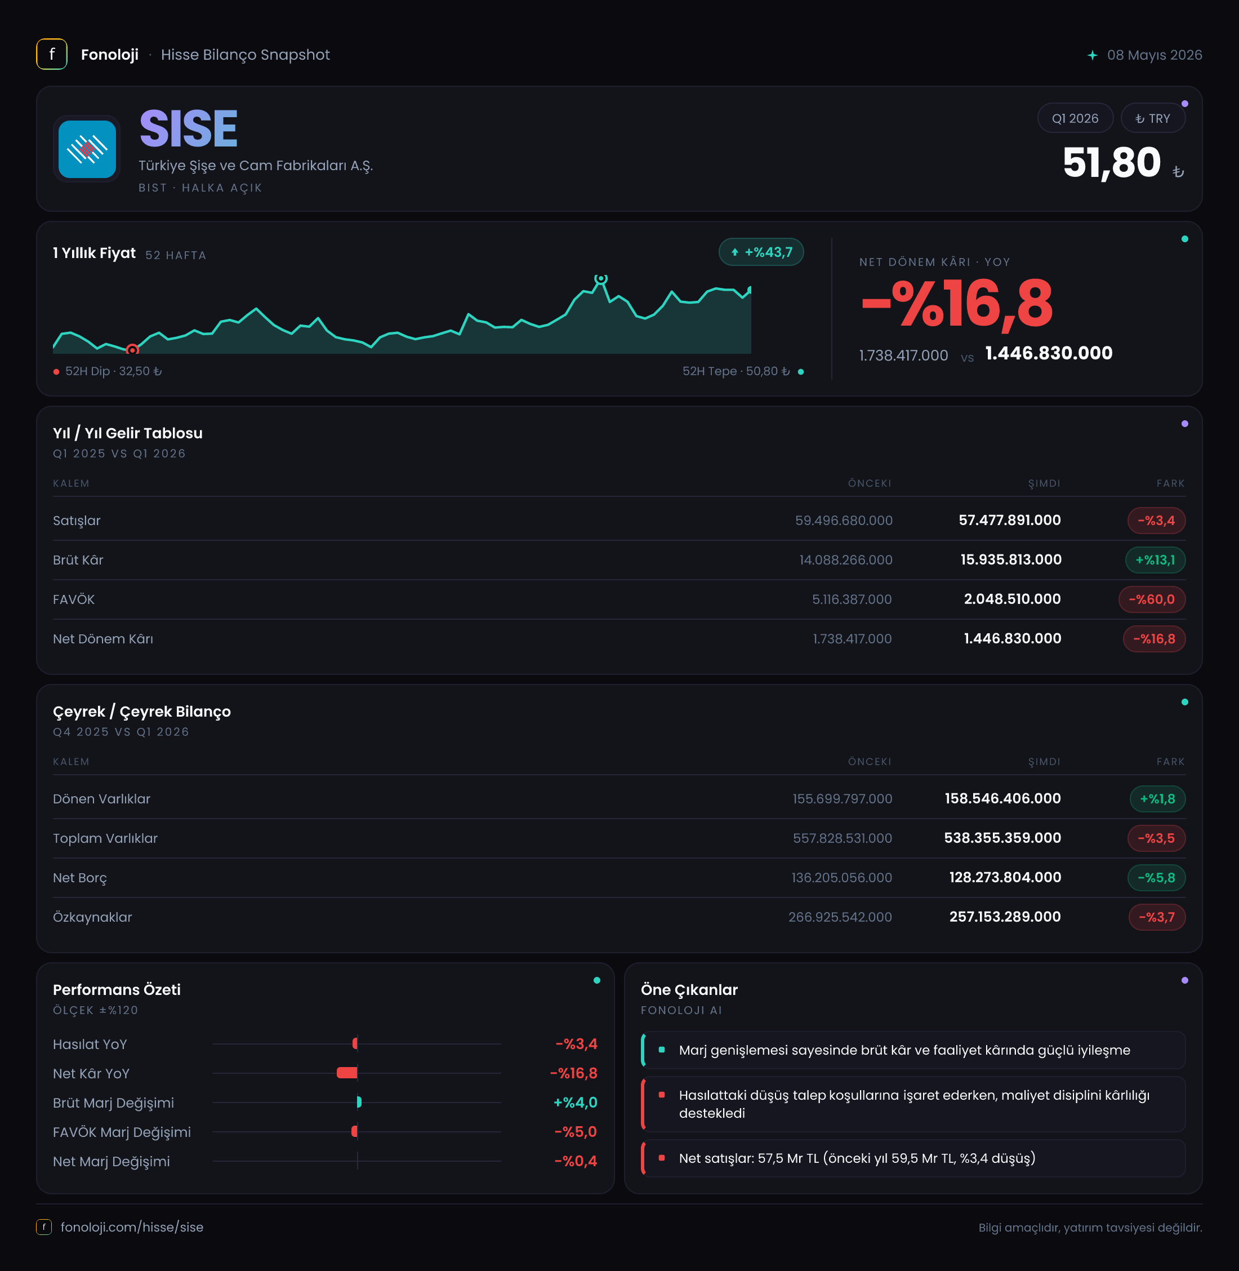The image size is (1239, 1271).
Task: Click the "Performans Özeti" heading
Action: pyautogui.click(x=117, y=990)
